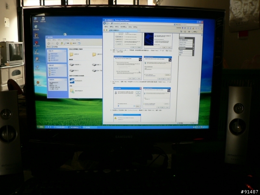Click Forward arrow in My Computer window
260x195 pixels.
(x=57, y=43)
